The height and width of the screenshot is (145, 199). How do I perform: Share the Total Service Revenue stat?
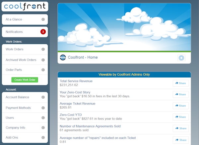pos(181,83)
